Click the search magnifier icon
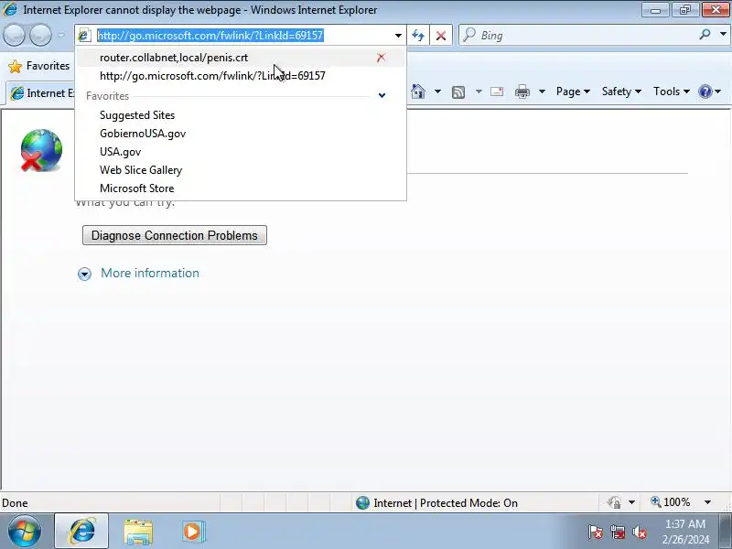This screenshot has height=549, width=732. [705, 35]
